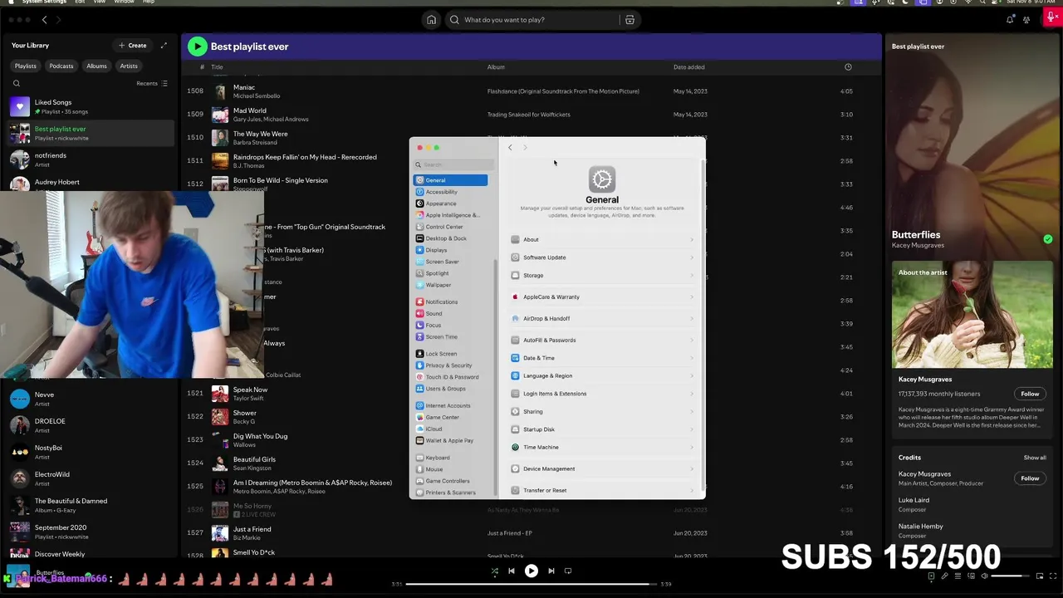Select Privacy & Security in the settings sidebar
Screen dimensions: 1063x598
[x=451, y=365]
